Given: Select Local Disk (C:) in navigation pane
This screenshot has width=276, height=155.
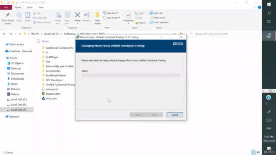Looking at the screenshot, I should [x=19, y=99].
